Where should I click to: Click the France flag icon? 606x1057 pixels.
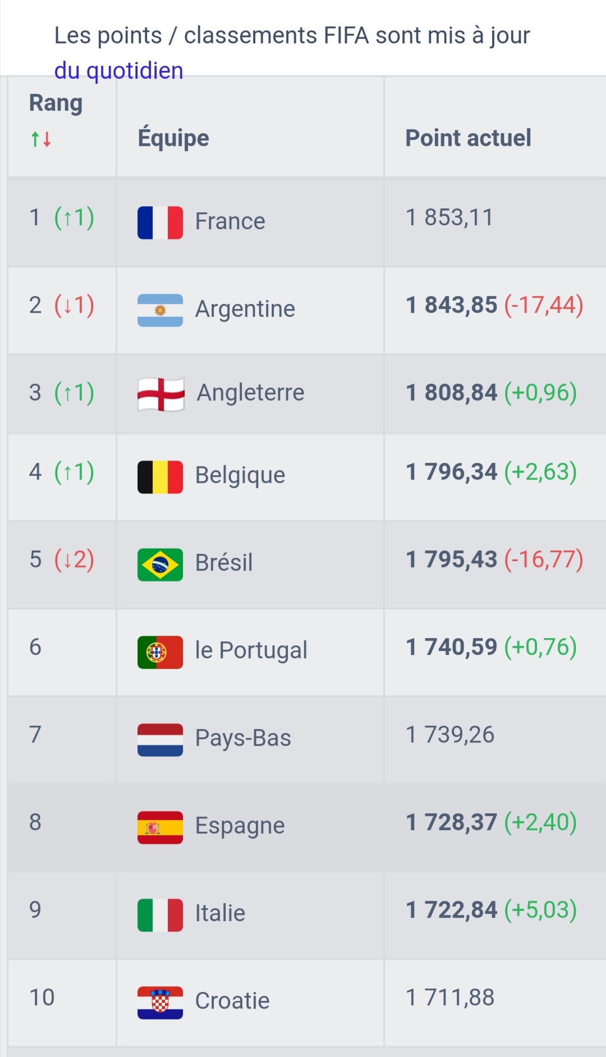click(x=160, y=222)
